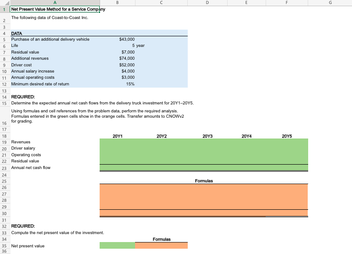This screenshot has height=254, width=352.
Task: Select row 1 header
Action: tap(4, 9)
